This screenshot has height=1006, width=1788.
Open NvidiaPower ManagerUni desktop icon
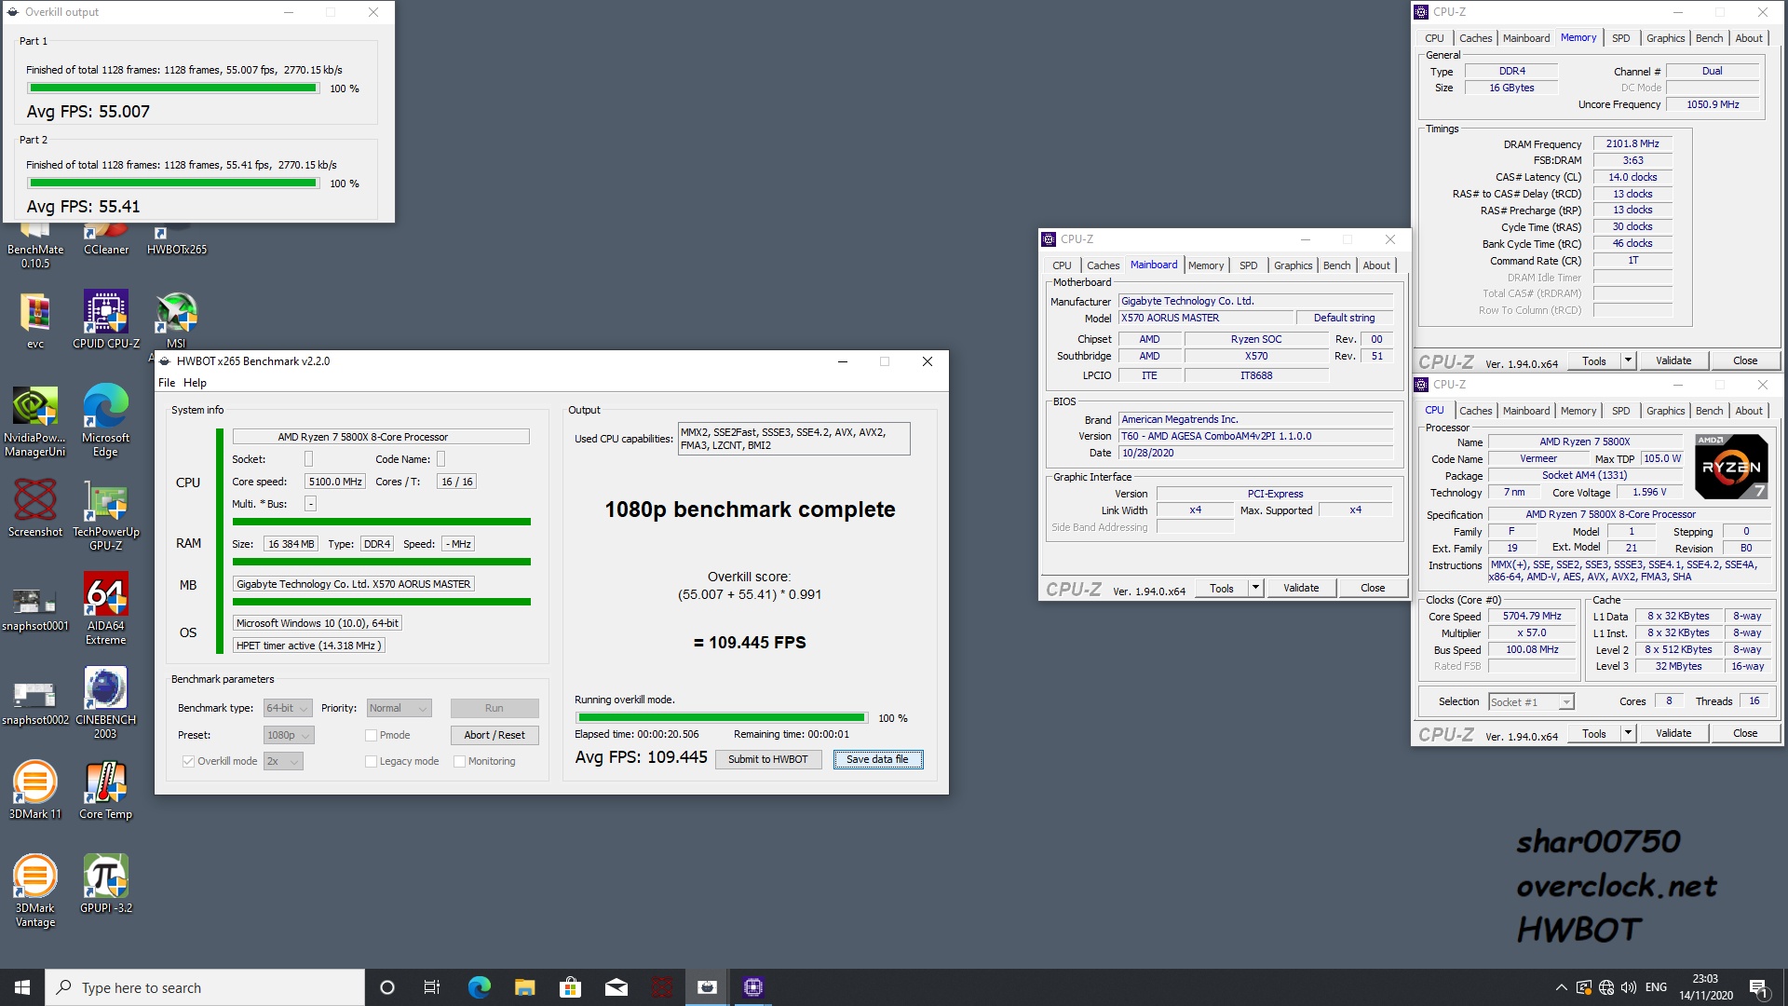tap(35, 421)
